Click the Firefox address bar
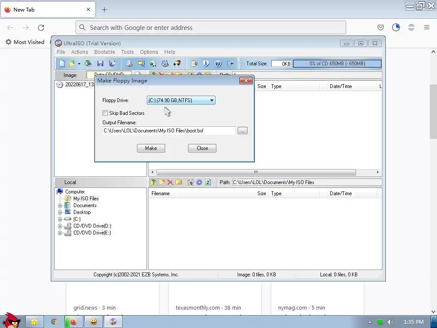This screenshot has width=437, height=328. coord(211,28)
